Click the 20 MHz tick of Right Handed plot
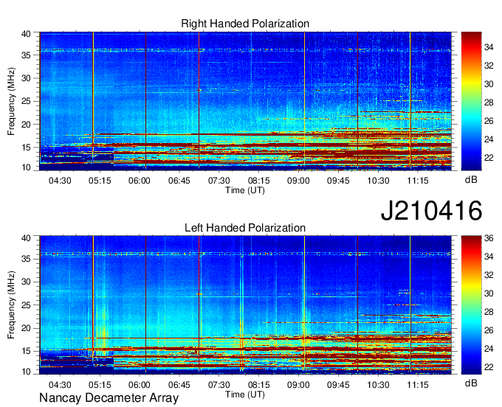 (27, 125)
